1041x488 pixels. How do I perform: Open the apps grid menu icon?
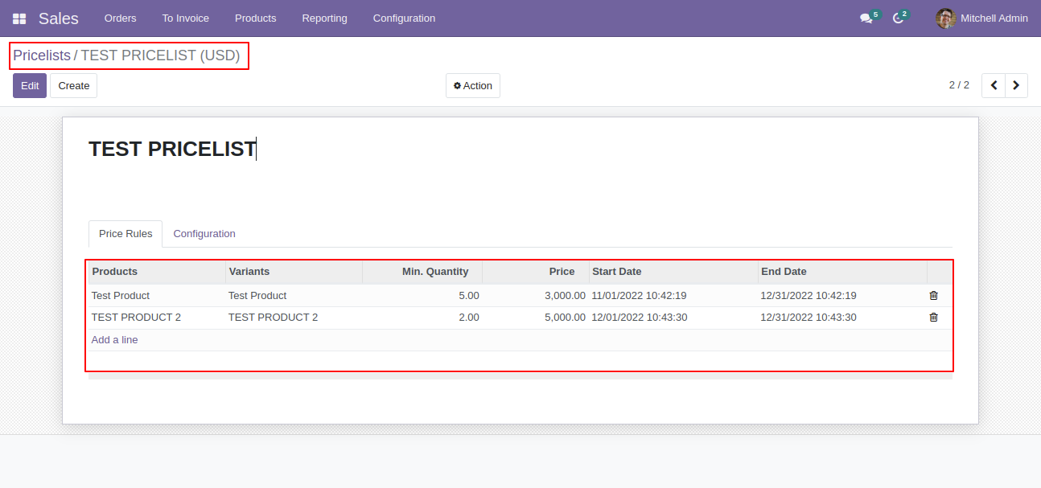tap(19, 18)
